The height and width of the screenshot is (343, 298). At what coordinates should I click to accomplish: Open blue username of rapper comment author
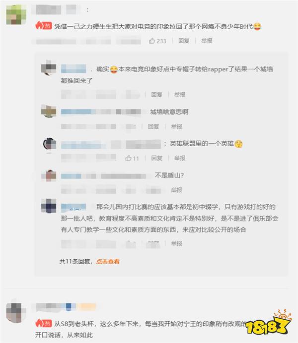[x=74, y=69]
